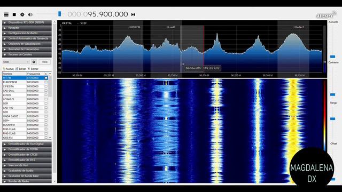Expand Inversor de Voz panel
This screenshot has height=192, width=342.
point(27,165)
